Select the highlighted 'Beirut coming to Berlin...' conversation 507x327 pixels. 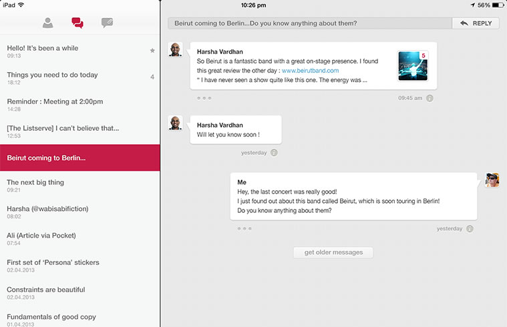click(80, 157)
